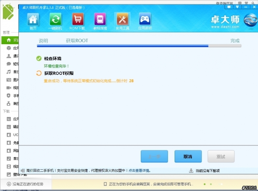The height and width of the screenshot is (191, 258).
Task: Click the 获取ROOT step tab
Action: tap(77, 41)
